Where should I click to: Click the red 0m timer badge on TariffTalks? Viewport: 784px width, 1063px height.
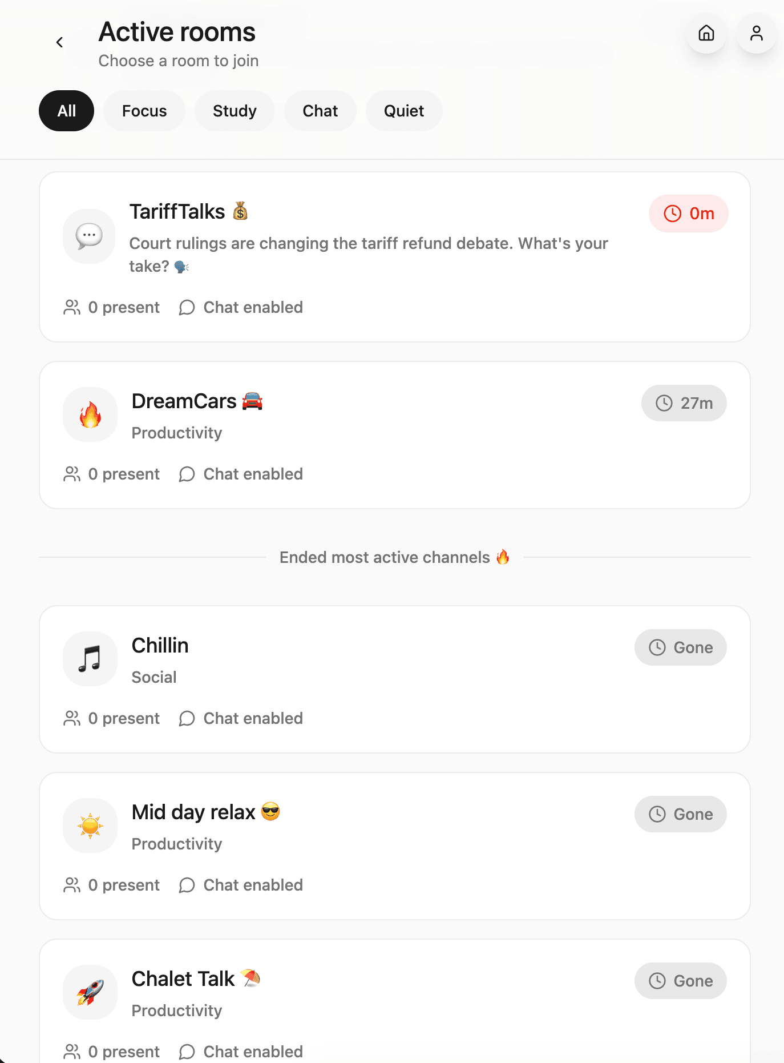[689, 214]
